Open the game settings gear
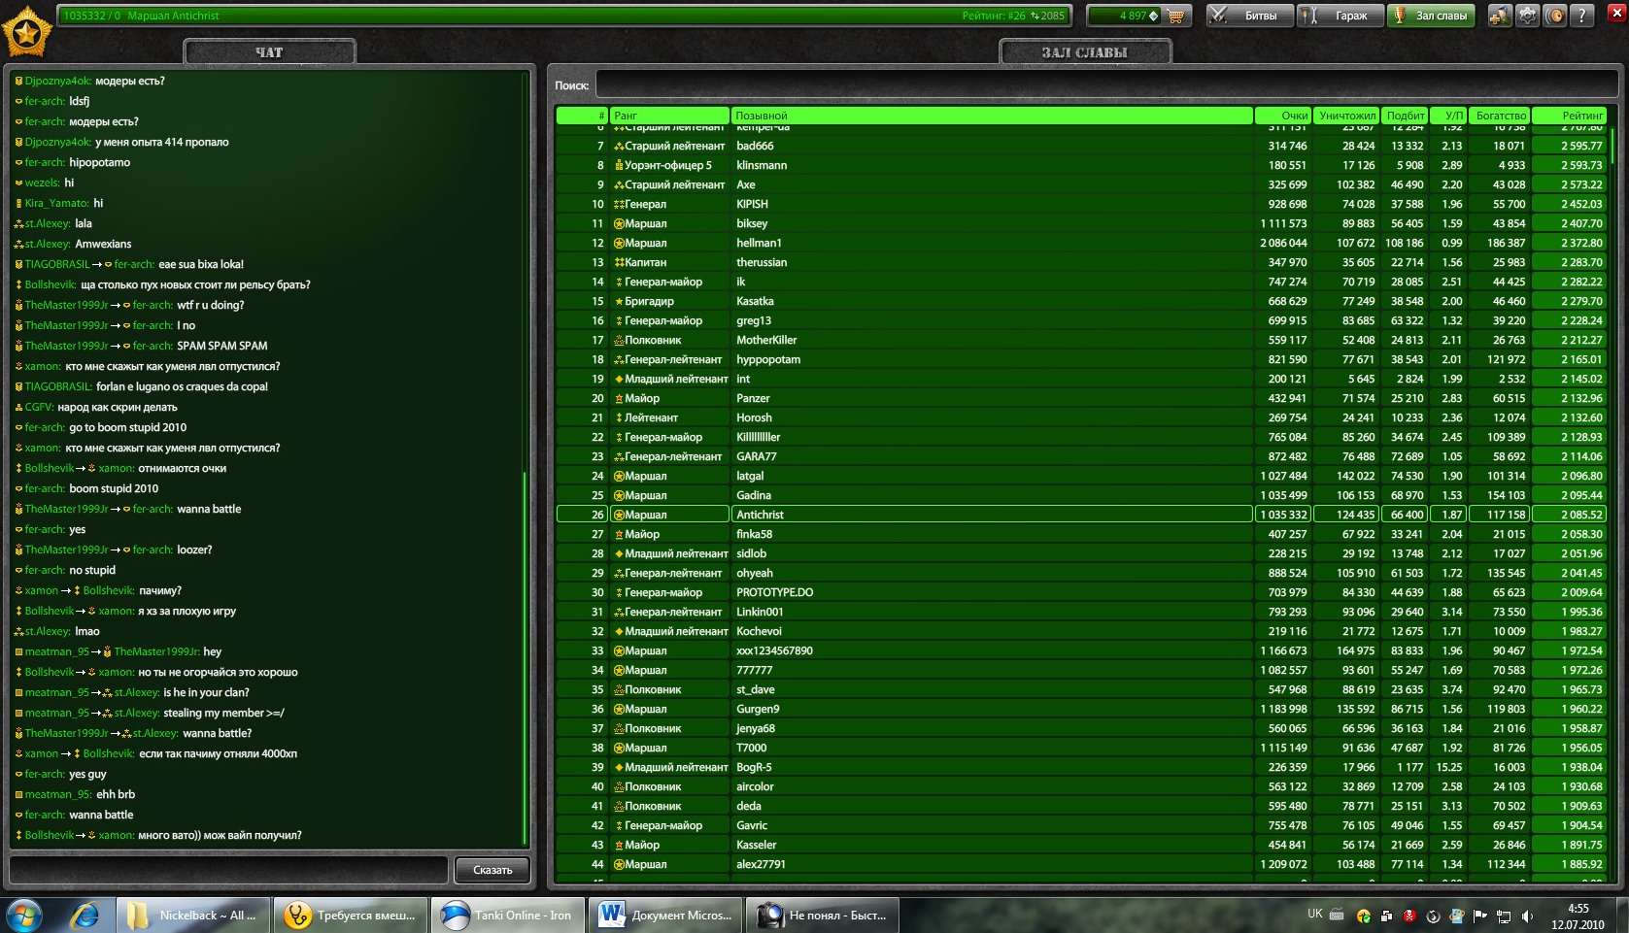The image size is (1629, 933). tap(1528, 16)
